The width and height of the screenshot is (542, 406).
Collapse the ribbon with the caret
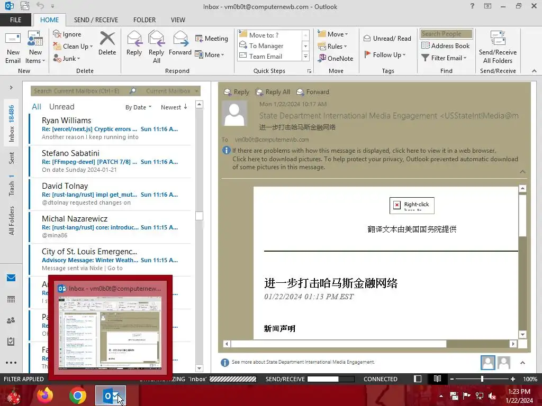click(534, 71)
